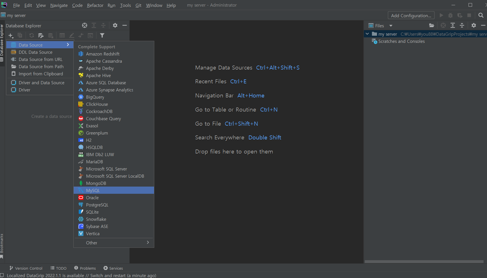Viewport: 487px width, 278px height.
Task: Select MongoDB from data source list
Action: pos(114,183)
